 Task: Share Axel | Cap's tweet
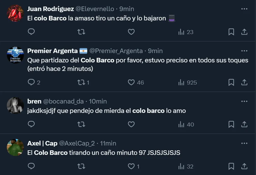click(x=244, y=166)
